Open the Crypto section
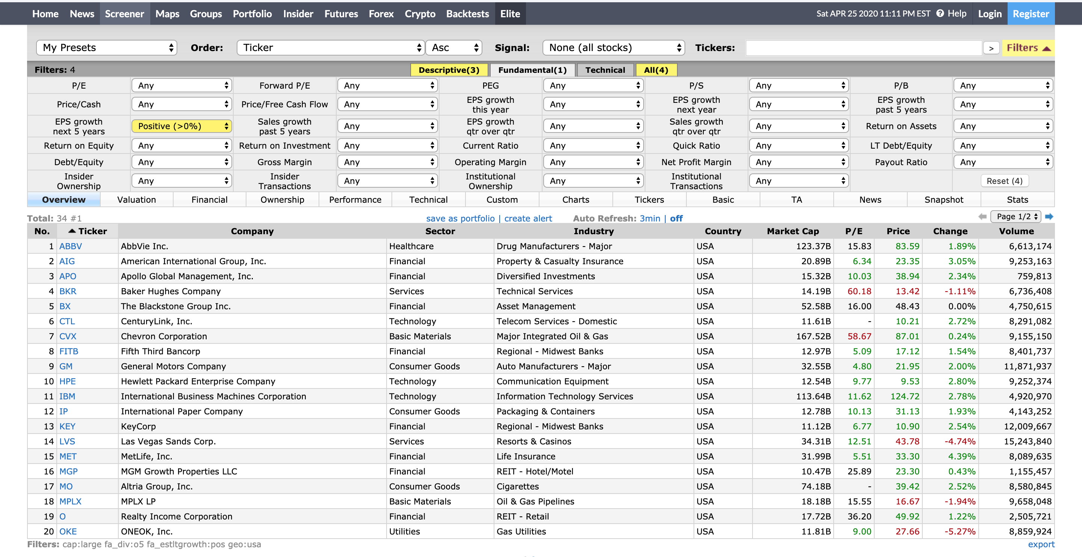 pos(420,14)
